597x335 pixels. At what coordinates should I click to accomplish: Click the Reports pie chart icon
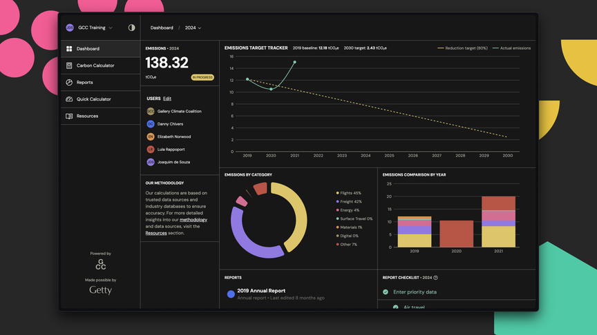tap(69, 82)
